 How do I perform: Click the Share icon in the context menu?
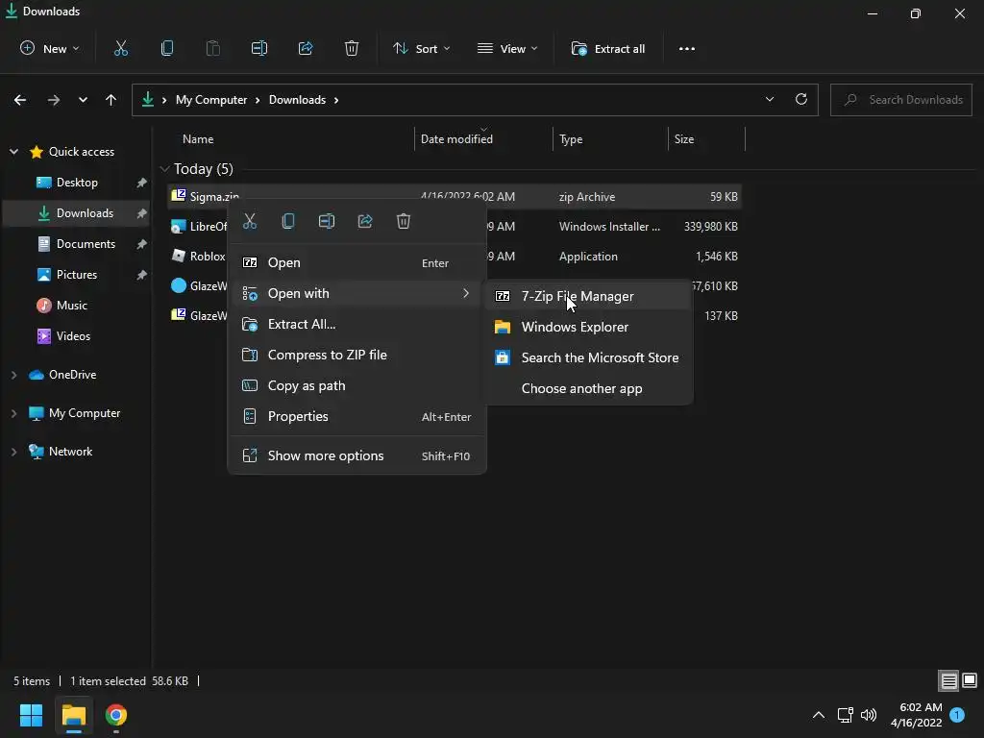click(x=364, y=221)
